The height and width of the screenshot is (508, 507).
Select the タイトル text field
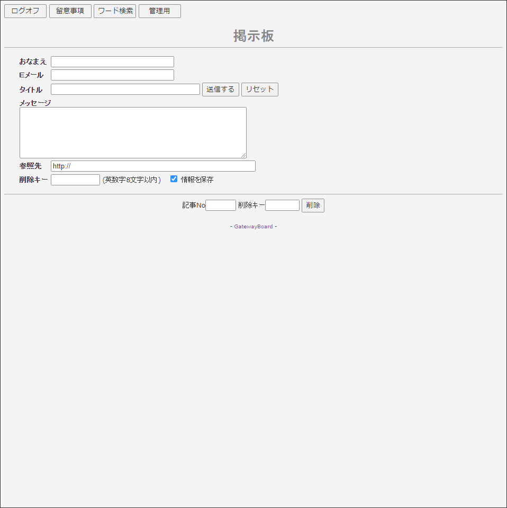click(x=125, y=90)
